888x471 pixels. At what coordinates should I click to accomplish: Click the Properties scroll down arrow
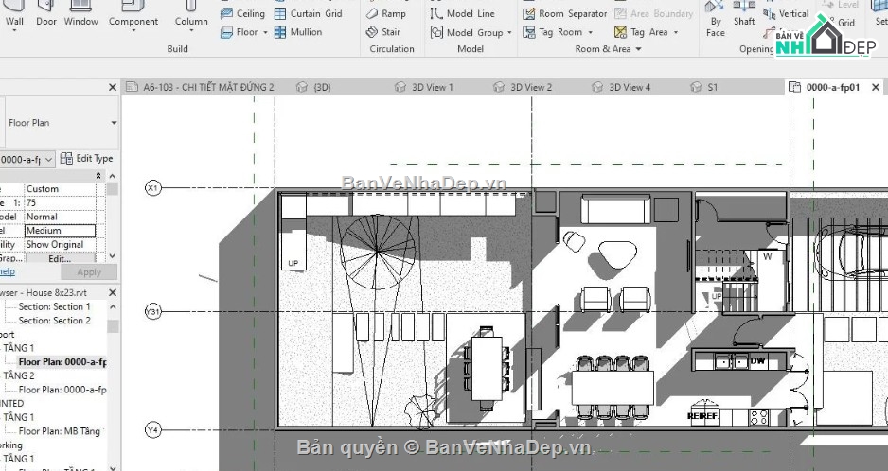pyautogui.click(x=112, y=256)
